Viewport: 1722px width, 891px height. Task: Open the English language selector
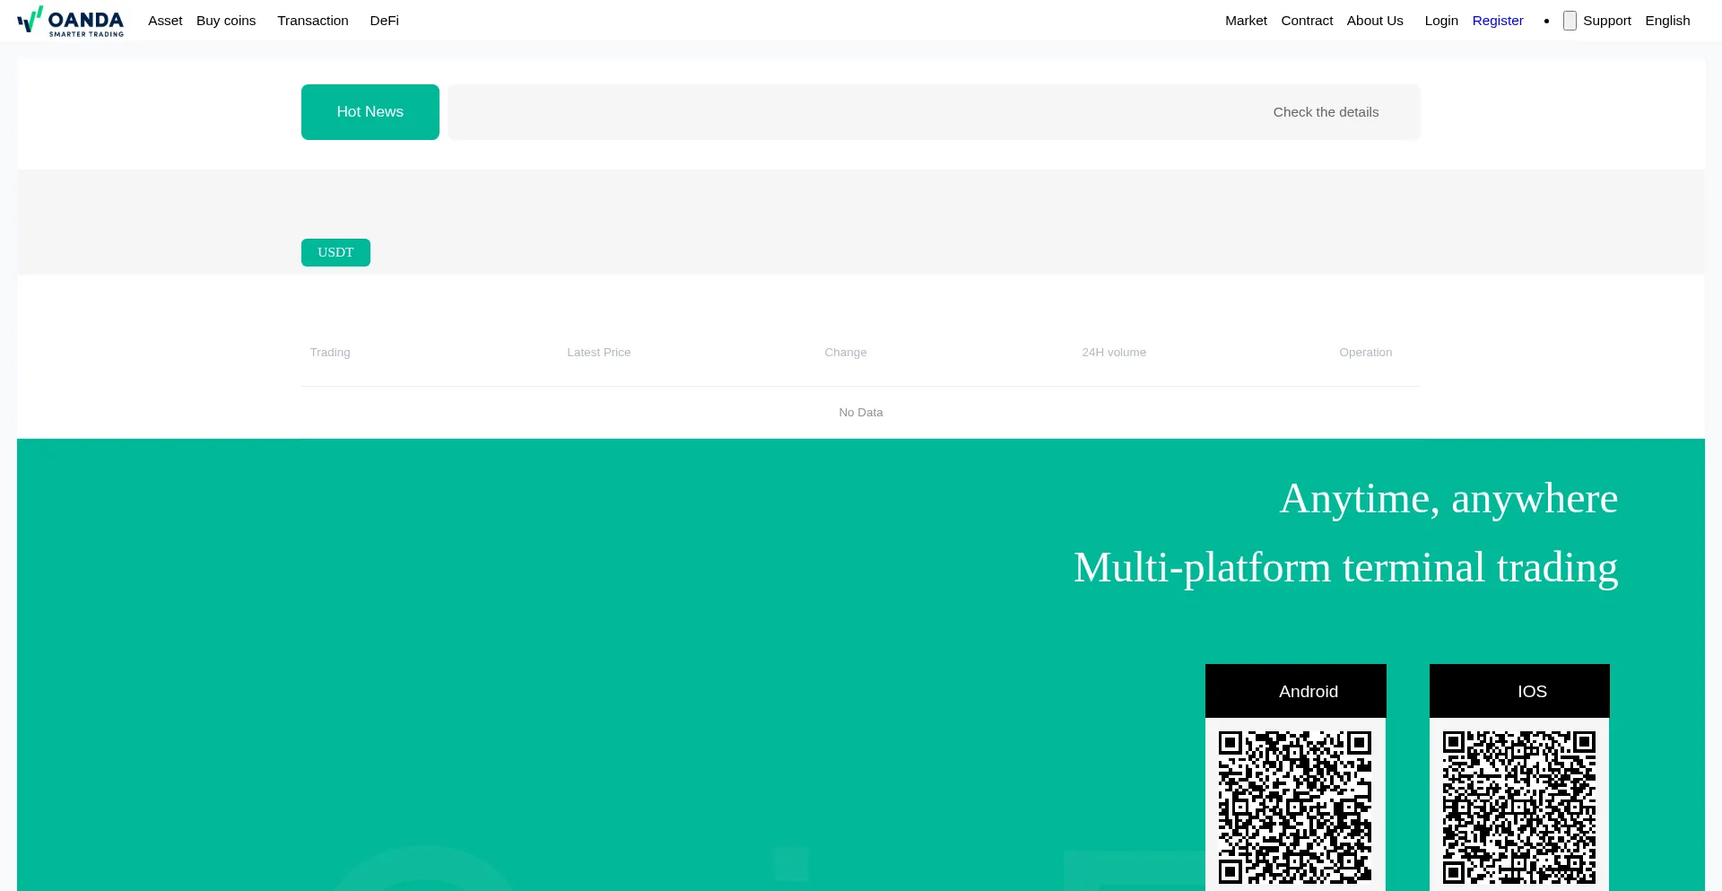tap(1667, 21)
